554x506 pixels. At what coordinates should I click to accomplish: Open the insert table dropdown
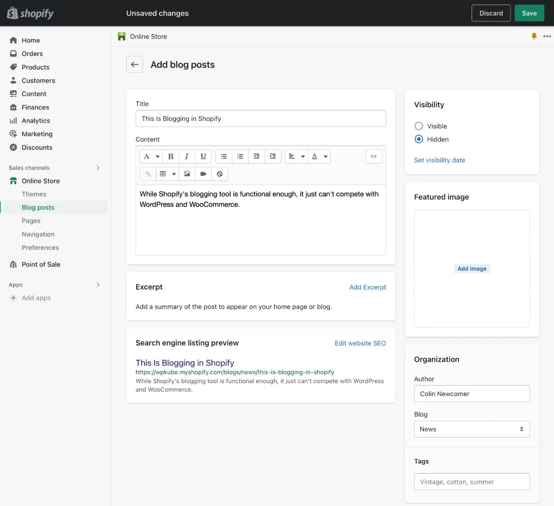(x=167, y=174)
